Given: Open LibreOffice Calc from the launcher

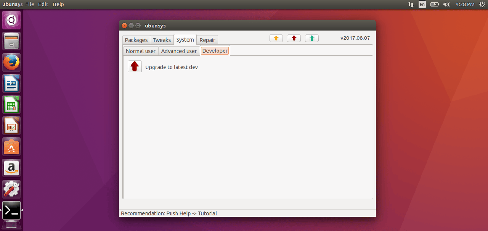Looking at the screenshot, I should (11, 104).
